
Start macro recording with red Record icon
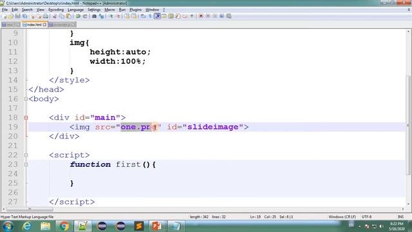(201, 16)
